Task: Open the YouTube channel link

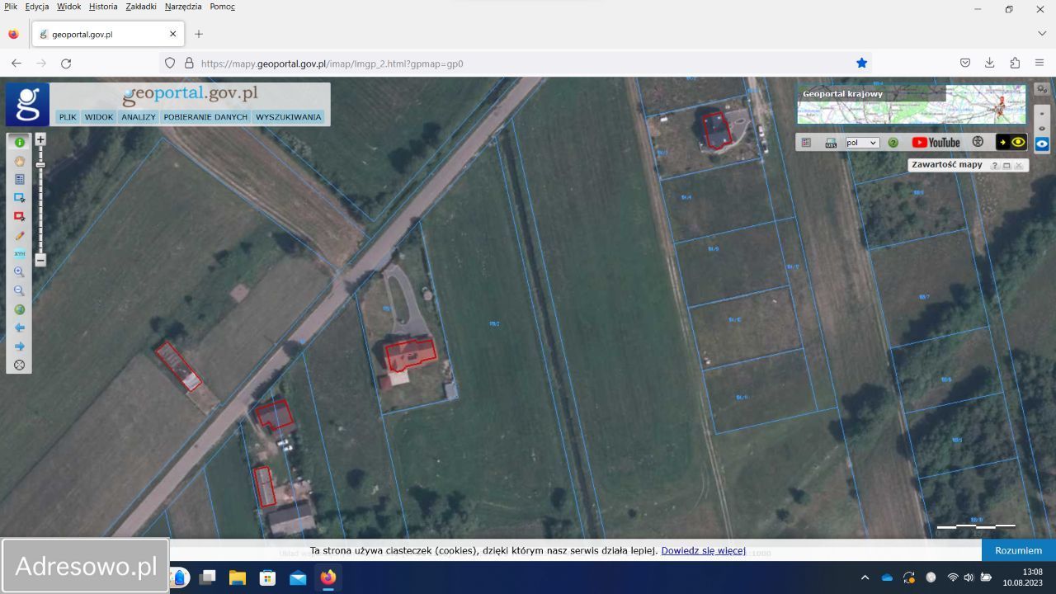Action: [936, 143]
